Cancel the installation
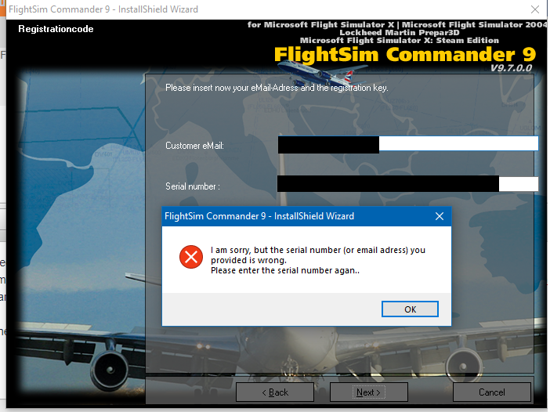Screen dimensions: 550x412 pos(492,392)
